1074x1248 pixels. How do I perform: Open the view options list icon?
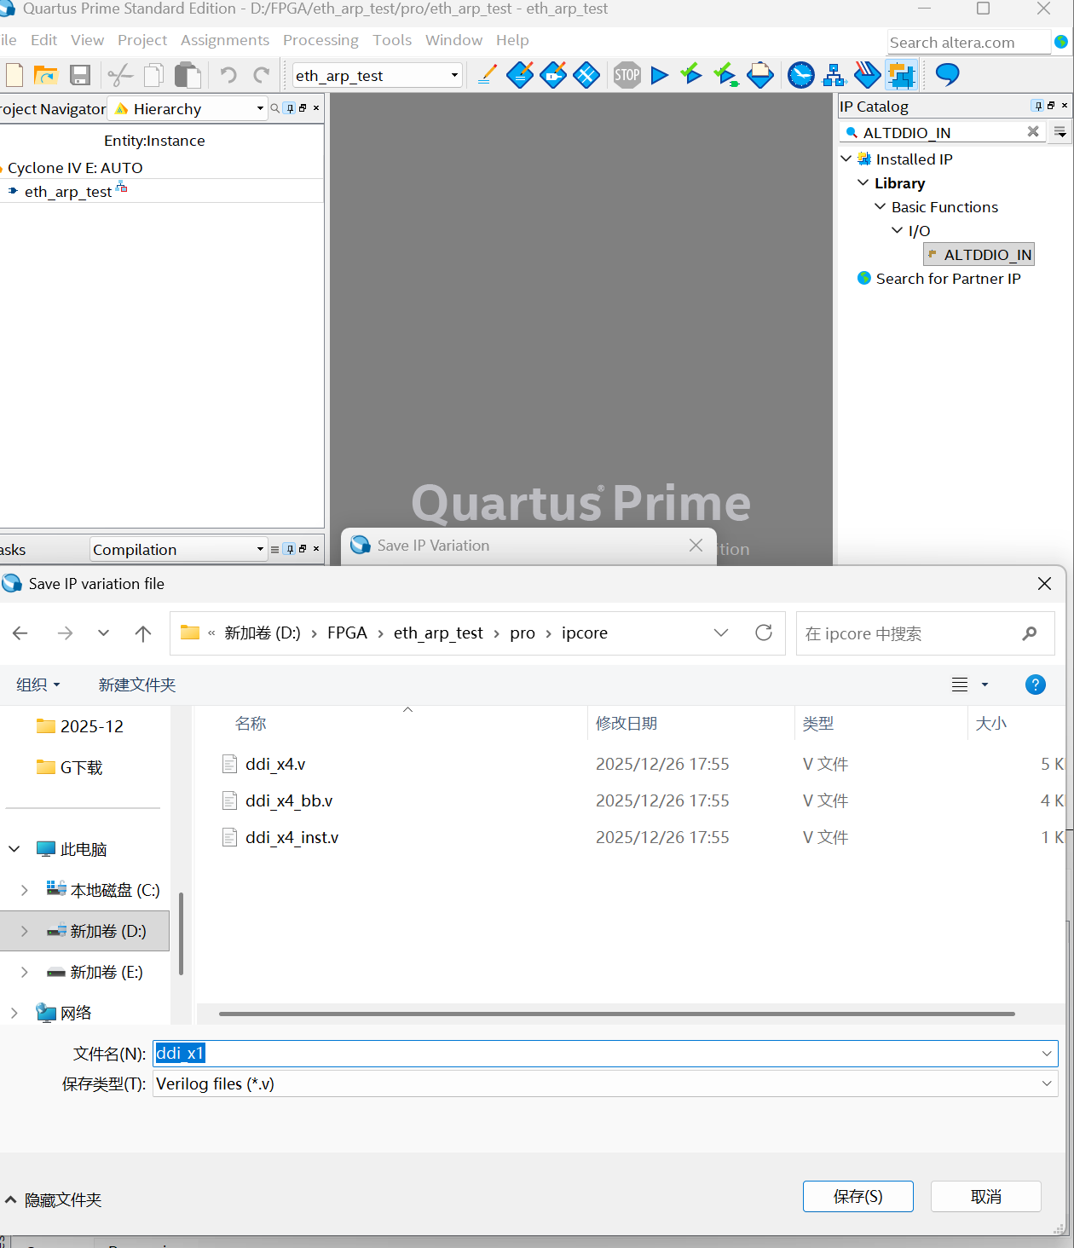[x=960, y=685]
